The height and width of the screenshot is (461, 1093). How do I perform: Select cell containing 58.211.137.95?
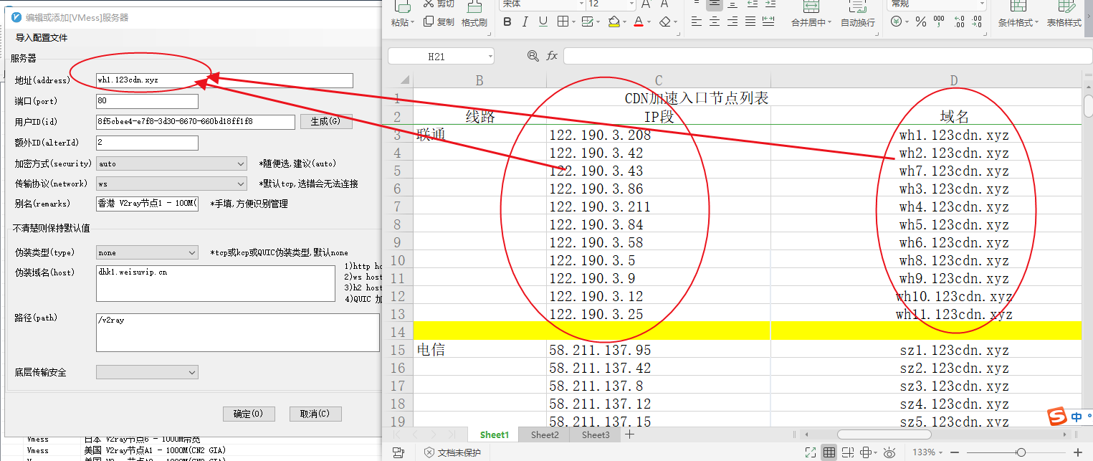coord(658,350)
